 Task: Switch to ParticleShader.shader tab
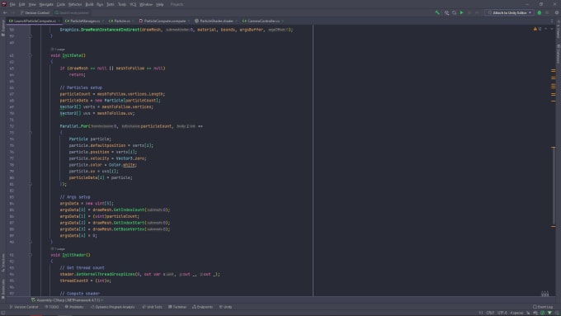(216, 21)
